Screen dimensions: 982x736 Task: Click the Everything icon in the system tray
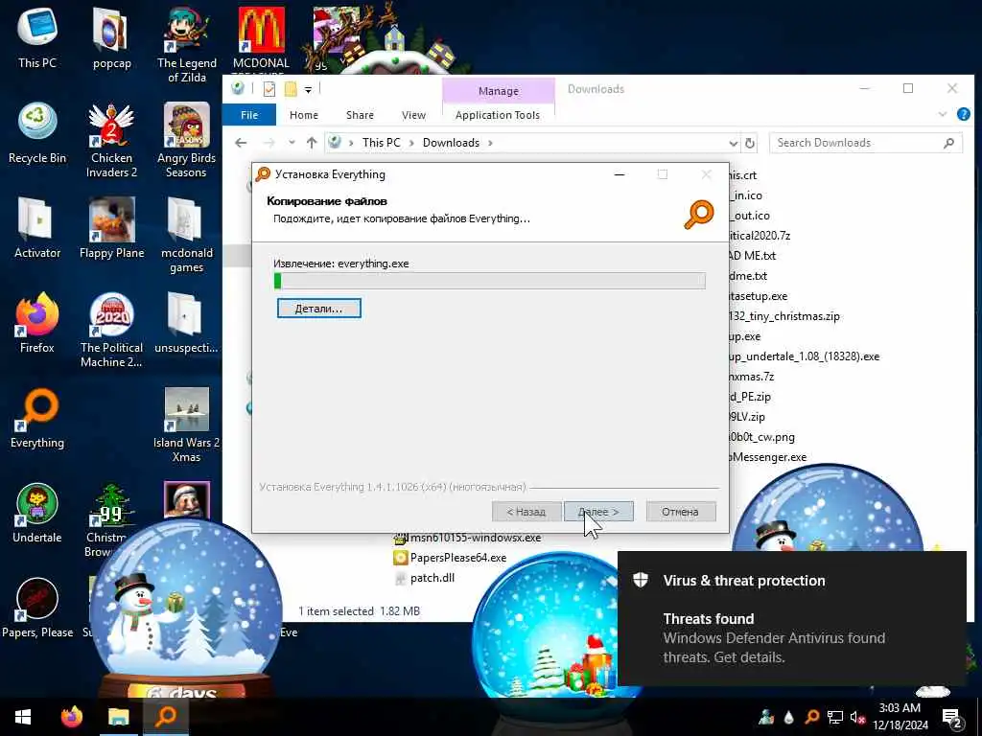[812, 718]
